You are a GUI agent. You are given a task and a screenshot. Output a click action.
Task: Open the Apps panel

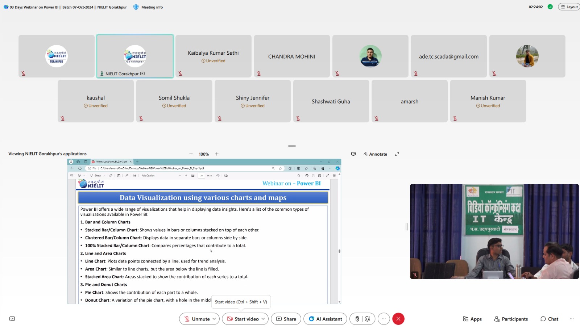(x=472, y=319)
